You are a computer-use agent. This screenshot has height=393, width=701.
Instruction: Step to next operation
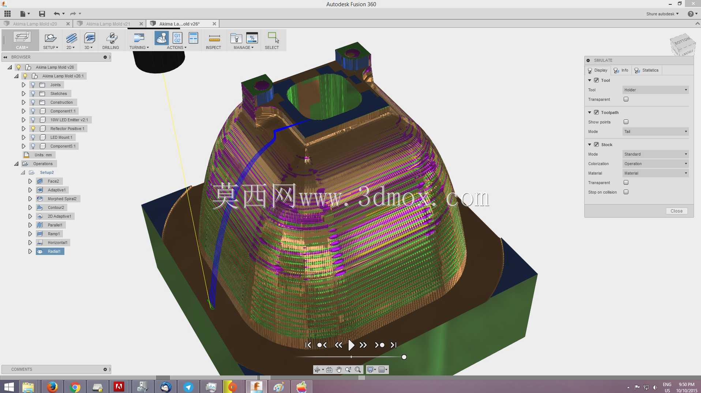379,345
